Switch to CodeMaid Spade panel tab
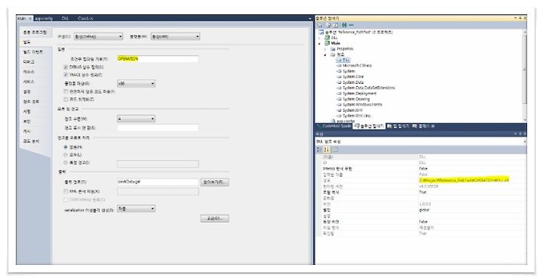This screenshot has width=543, height=280. [x=333, y=127]
